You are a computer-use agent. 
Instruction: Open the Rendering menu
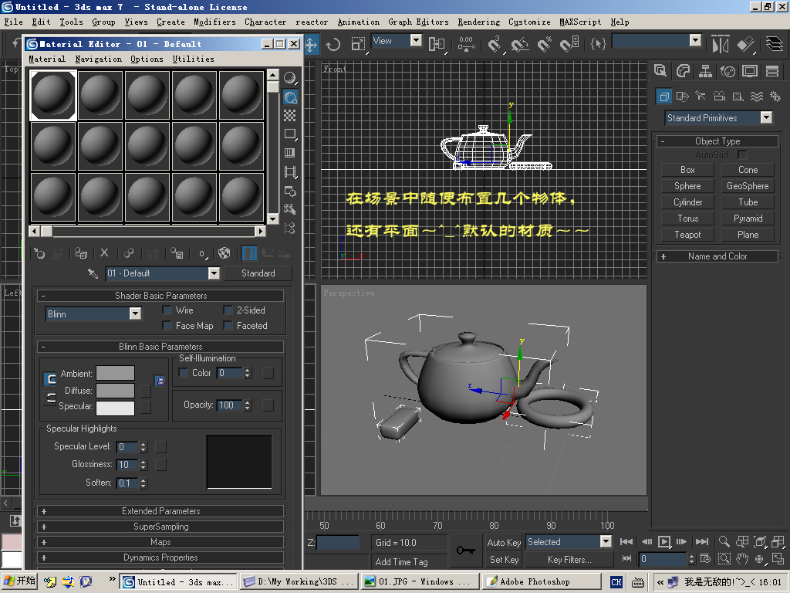point(478,22)
